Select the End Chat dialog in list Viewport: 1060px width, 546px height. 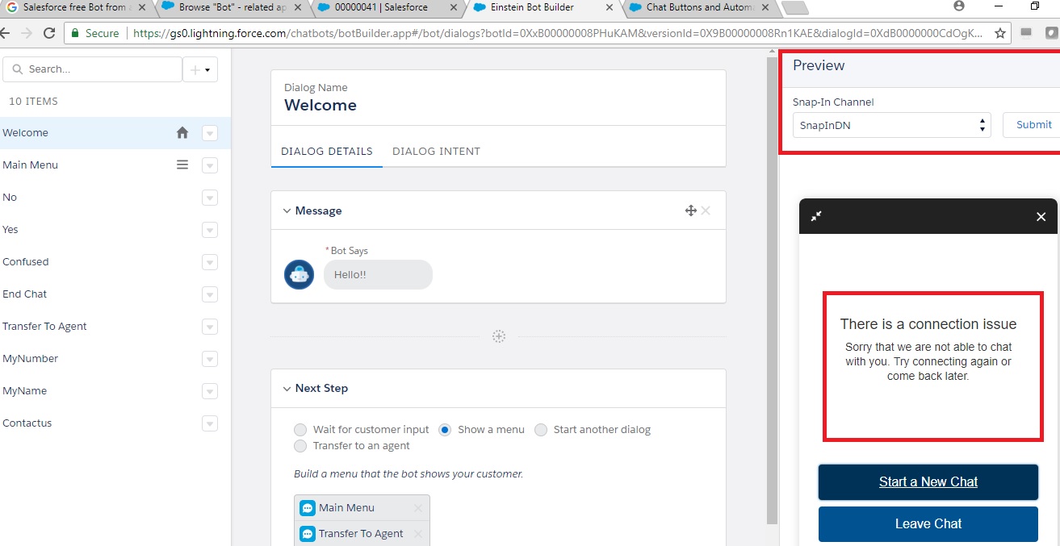coord(115,294)
